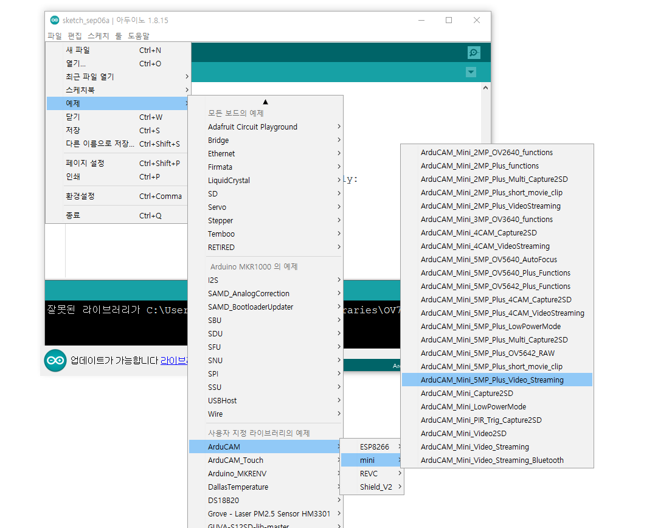The height and width of the screenshot is (528, 672).
Task: Expand Servo examples submenu
Action: click(x=266, y=207)
